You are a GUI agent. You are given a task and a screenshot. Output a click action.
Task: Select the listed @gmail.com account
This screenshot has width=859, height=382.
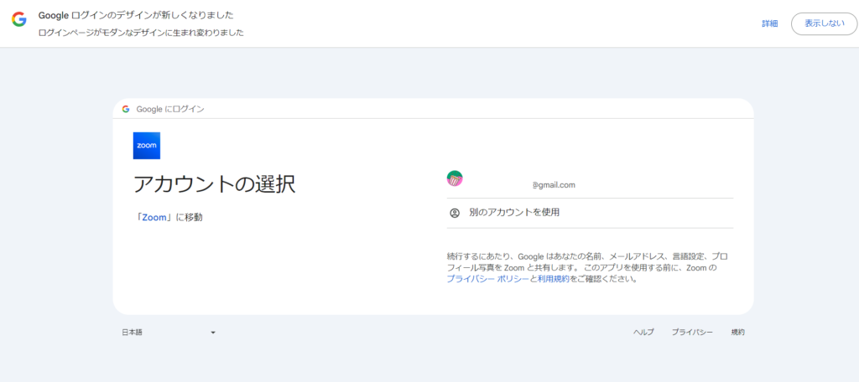coord(554,184)
